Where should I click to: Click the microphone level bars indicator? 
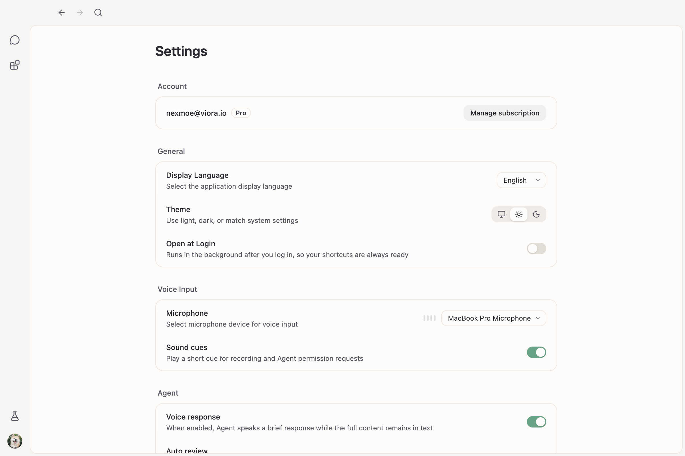[x=429, y=318]
